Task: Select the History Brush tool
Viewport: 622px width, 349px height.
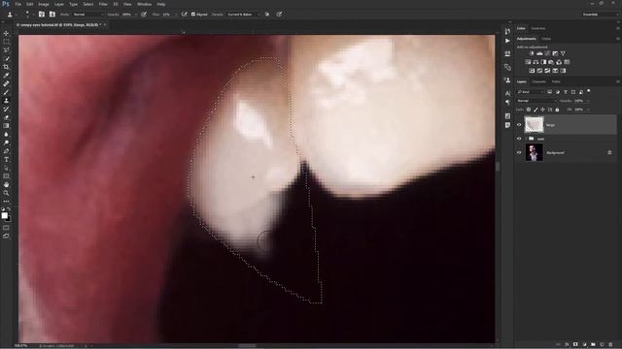Action: (x=6, y=109)
